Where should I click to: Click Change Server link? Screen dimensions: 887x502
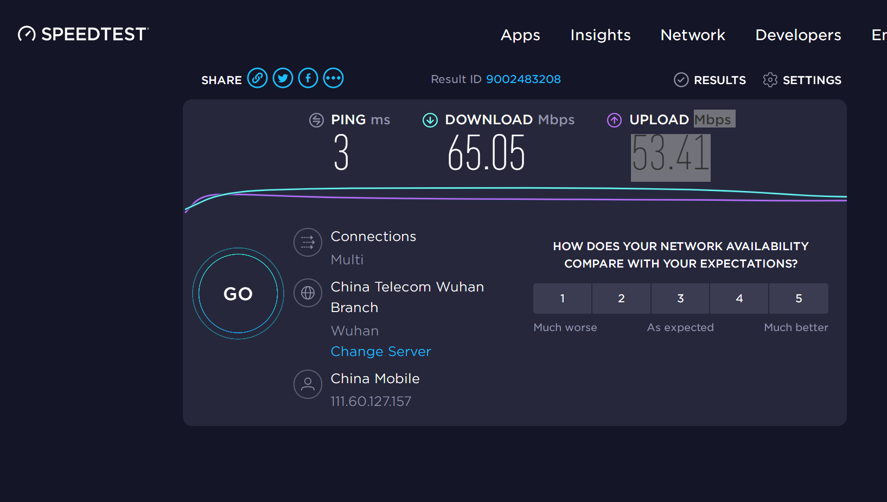(x=381, y=352)
